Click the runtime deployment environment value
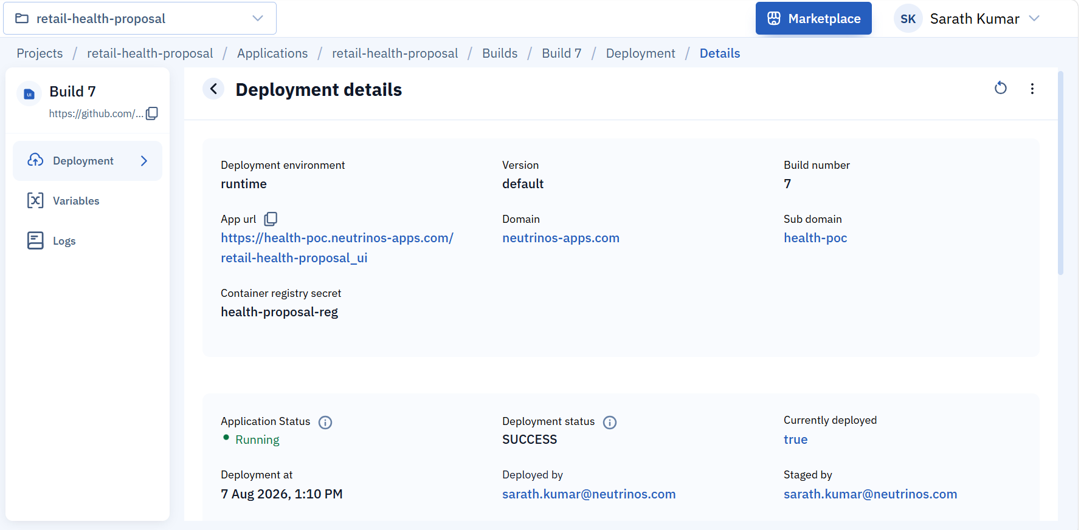 244,184
